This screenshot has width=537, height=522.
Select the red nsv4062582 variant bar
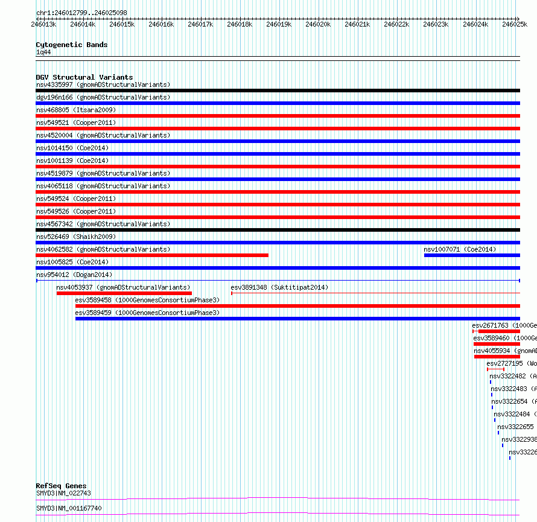pos(152,255)
